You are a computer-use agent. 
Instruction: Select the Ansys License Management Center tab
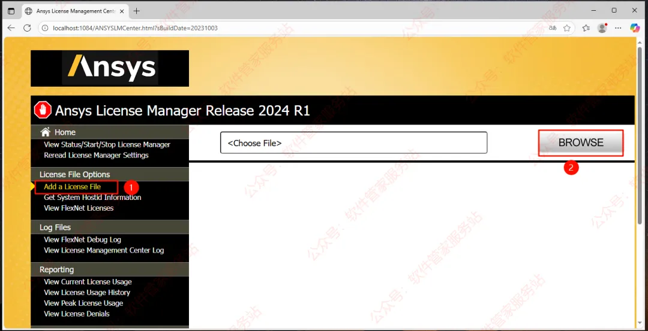pos(74,11)
